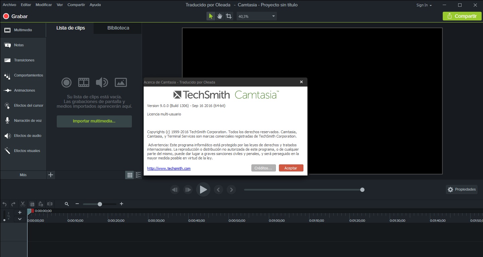The width and height of the screenshot is (483, 257).
Task: Close the Acerca de Camtasia dialog
Action: click(x=301, y=82)
